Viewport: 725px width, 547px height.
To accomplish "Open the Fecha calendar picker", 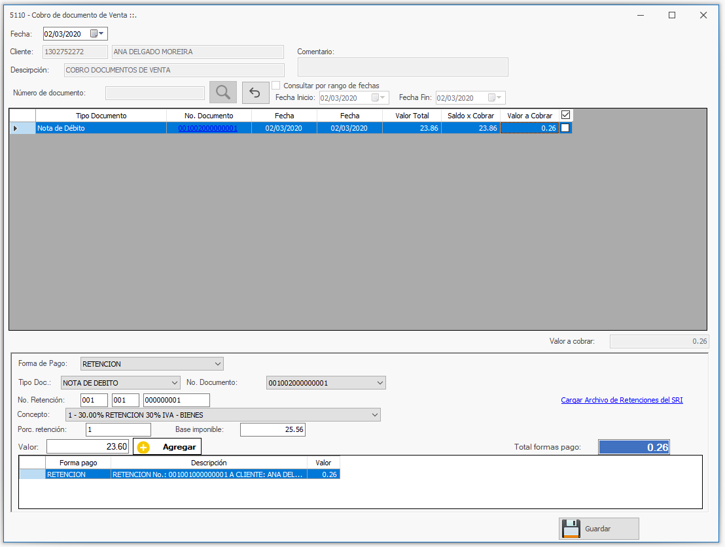I will 97,34.
